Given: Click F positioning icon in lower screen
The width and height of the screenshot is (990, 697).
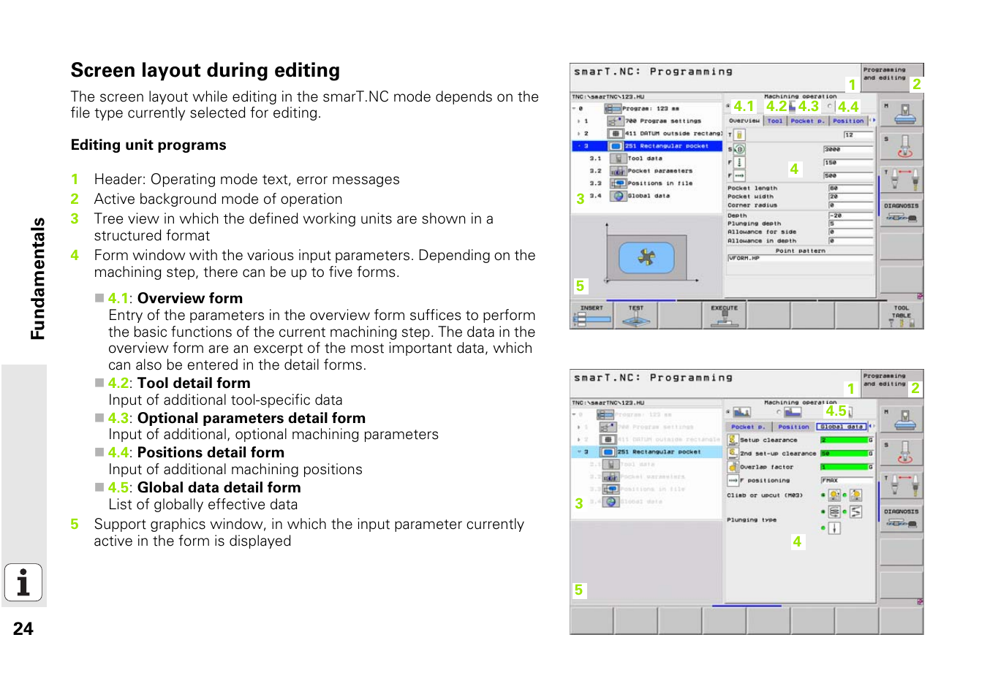Looking at the screenshot, I should click(x=733, y=480).
